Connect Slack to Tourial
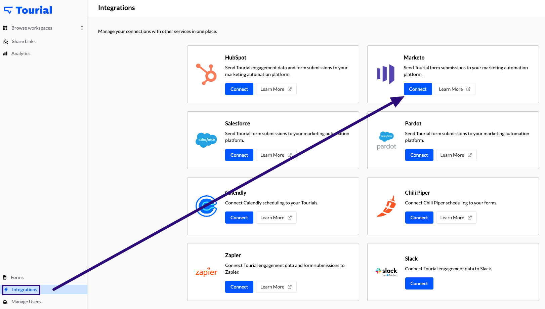This screenshot has height=309, width=545. pyautogui.click(x=419, y=283)
